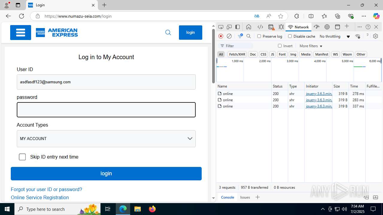The image size is (383, 215).
Task: Click the Read aloud icon in address bar
Action: pos(269,16)
